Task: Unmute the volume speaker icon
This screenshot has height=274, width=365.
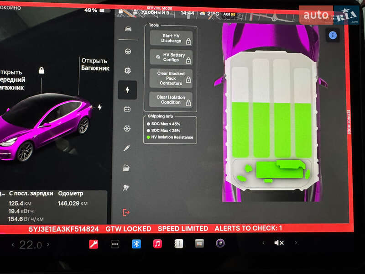Action: 279,243
